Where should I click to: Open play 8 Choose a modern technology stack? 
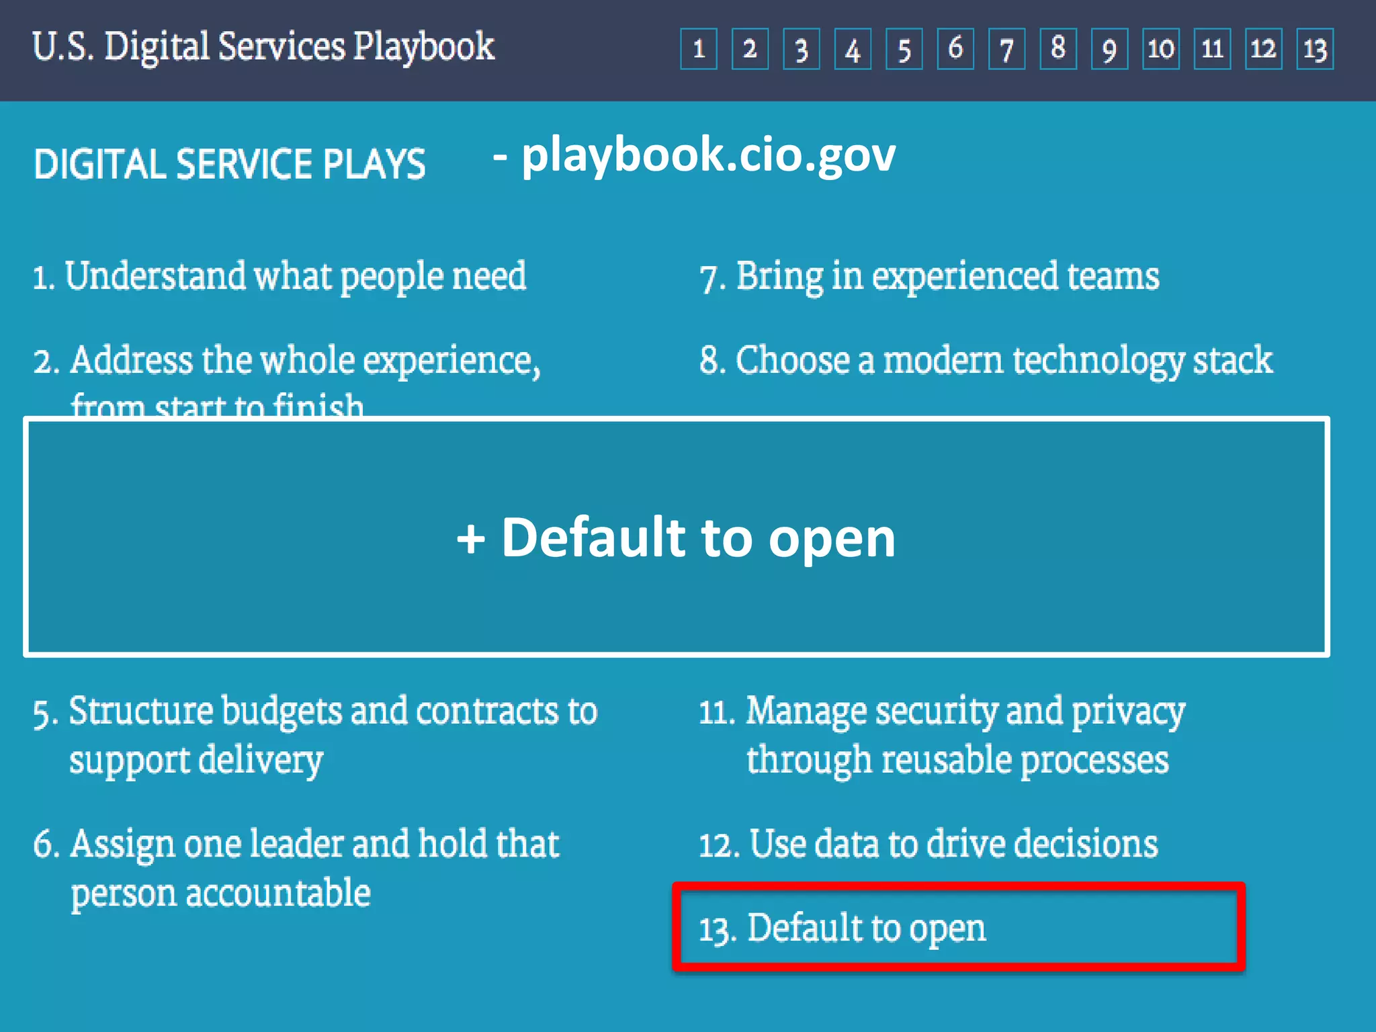tap(986, 361)
